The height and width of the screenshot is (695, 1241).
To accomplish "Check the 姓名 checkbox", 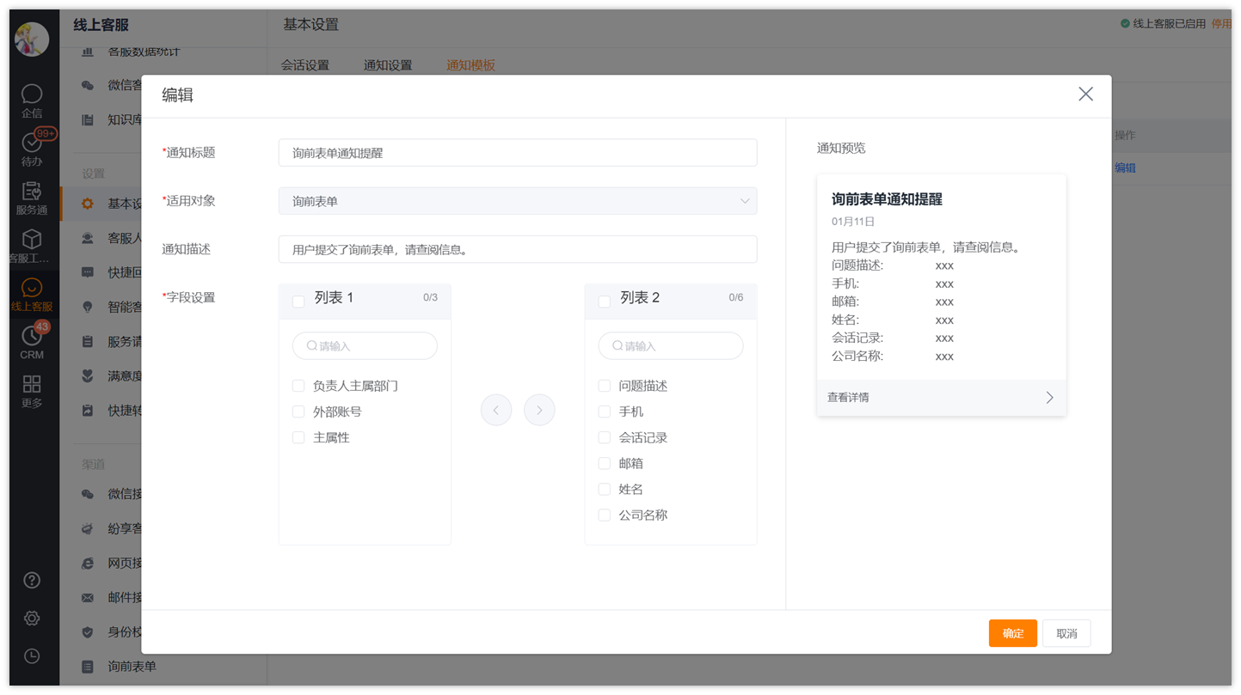I will coord(605,490).
